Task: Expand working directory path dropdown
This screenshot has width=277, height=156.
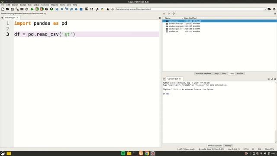Action: (265, 9)
